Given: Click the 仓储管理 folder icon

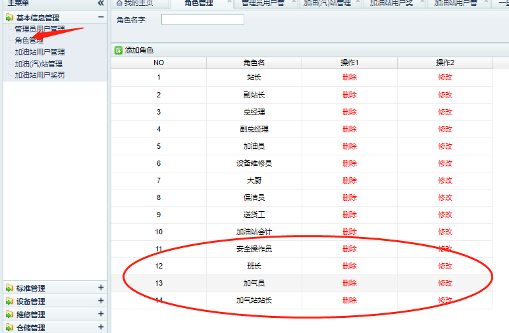Looking at the screenshot, I should point(9,327).
